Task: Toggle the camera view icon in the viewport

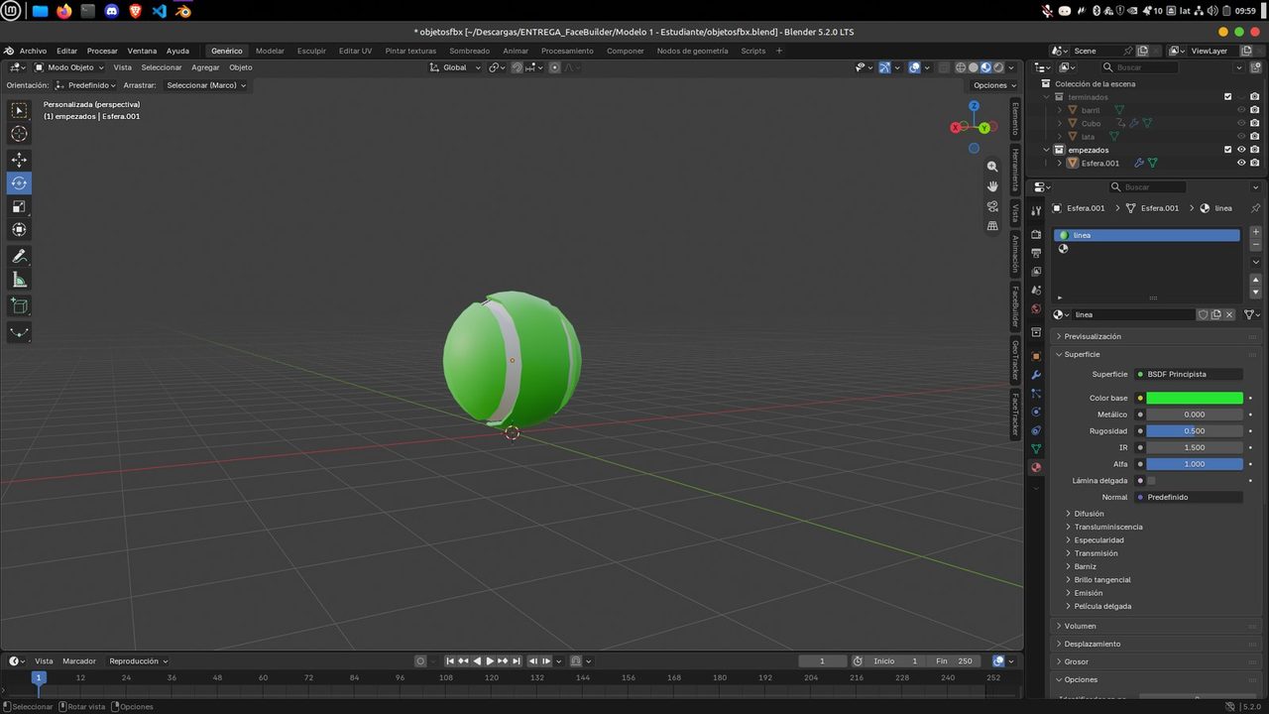Action: pyautogui.click(x=992, y=206)
